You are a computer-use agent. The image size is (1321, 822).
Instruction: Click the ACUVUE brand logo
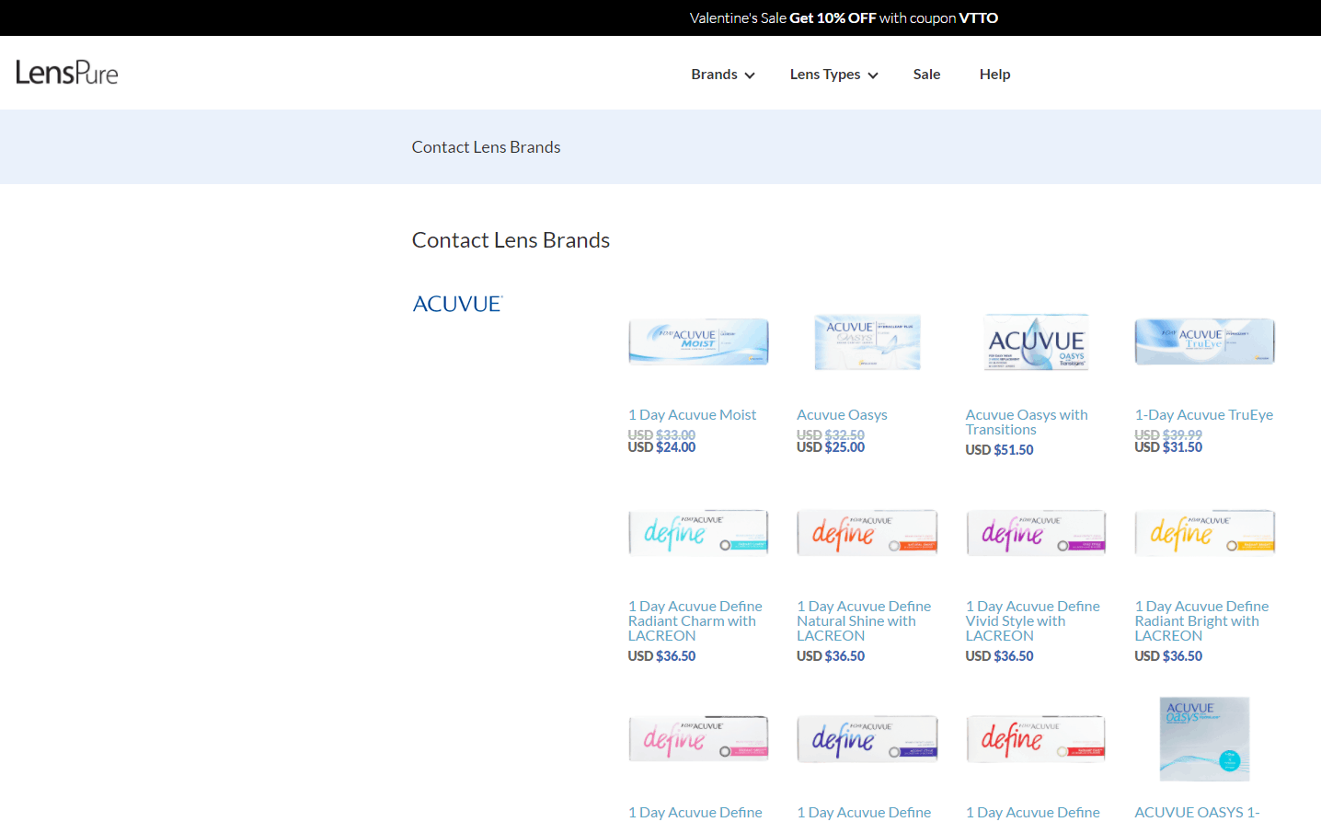[x=458, y=304]
